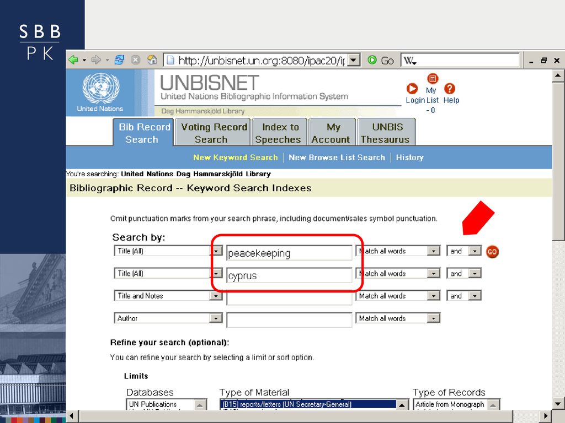
Task: Click page vertical scrollbar up arrow
Action: [558, 75]
